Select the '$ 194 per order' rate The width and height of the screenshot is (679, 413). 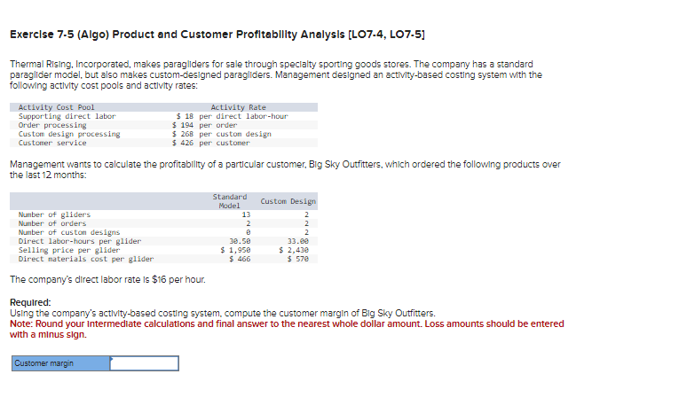tap(204, 125)
